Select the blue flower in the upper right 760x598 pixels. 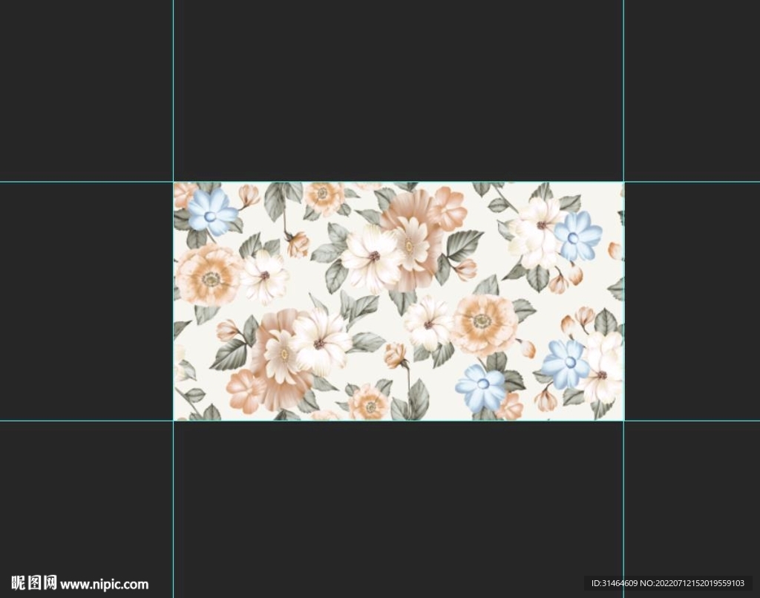point(576,237)
